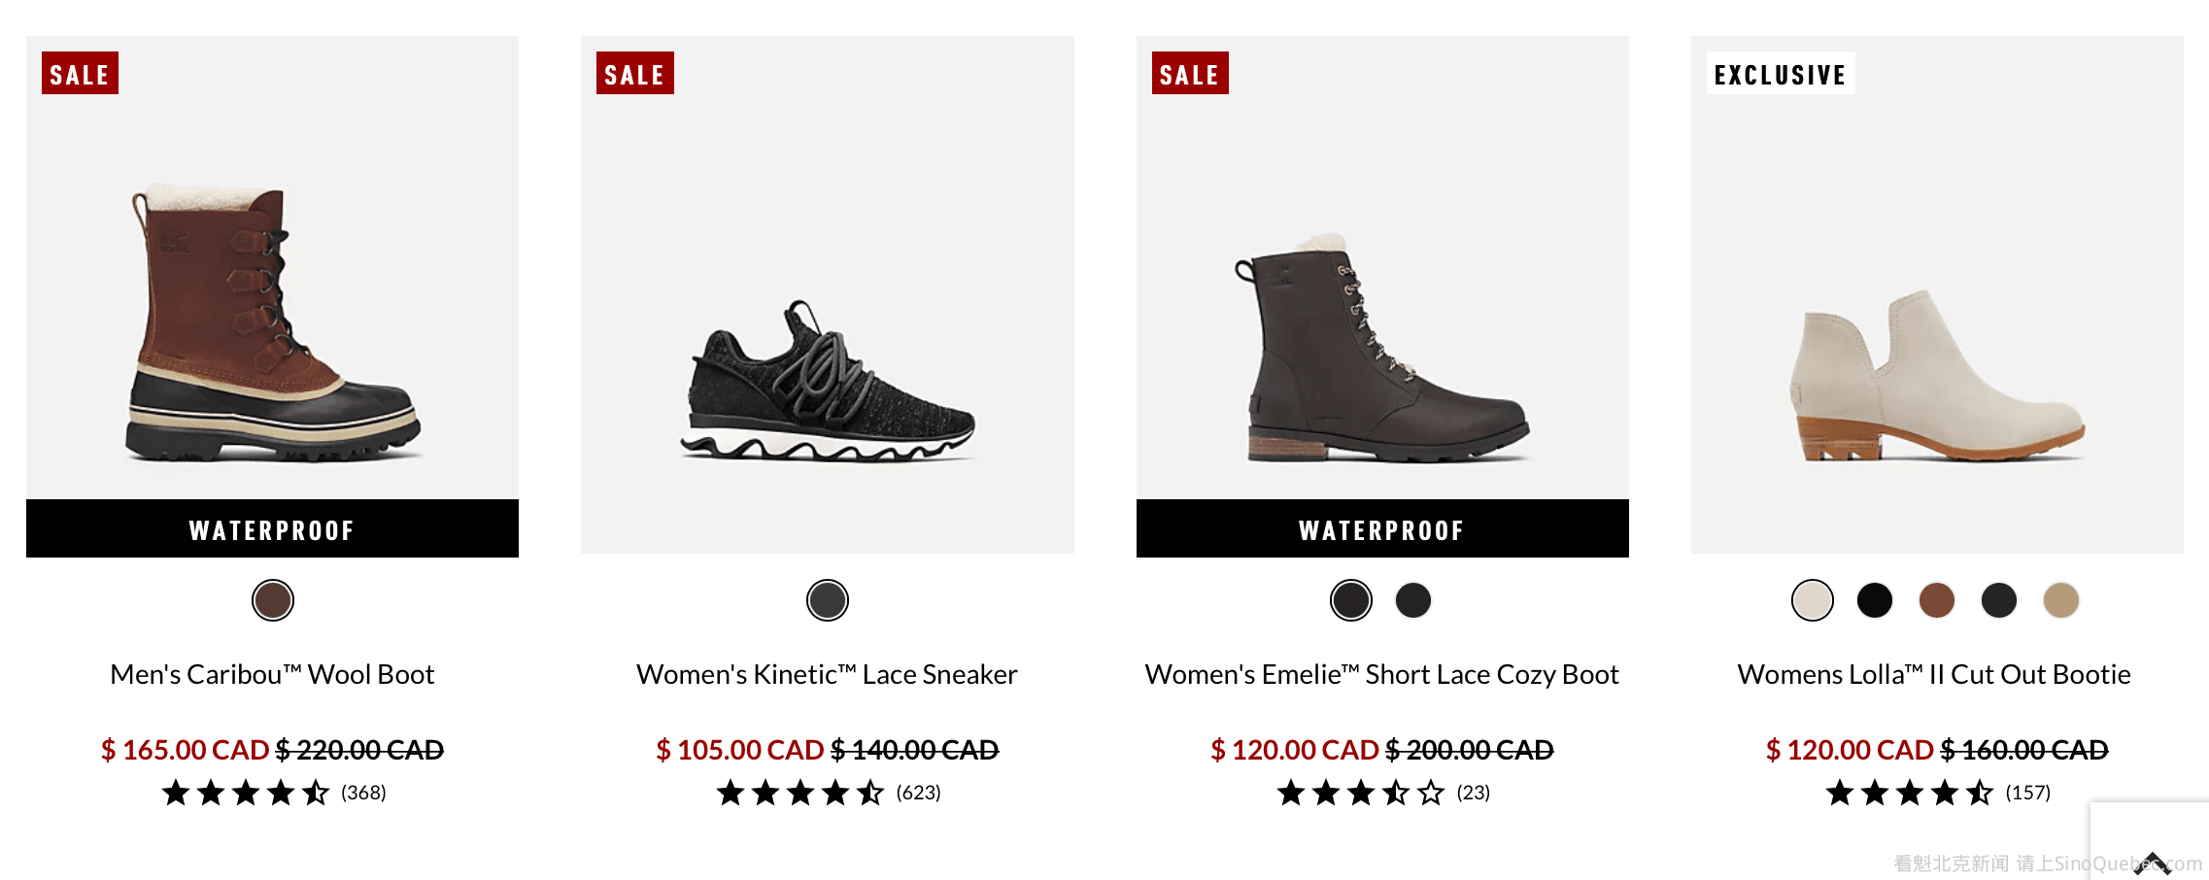Screen dimensions: 2209x880
Task: Select the dark grey Kinetic Sneaker swatch
Action: (x=827, y=600)
